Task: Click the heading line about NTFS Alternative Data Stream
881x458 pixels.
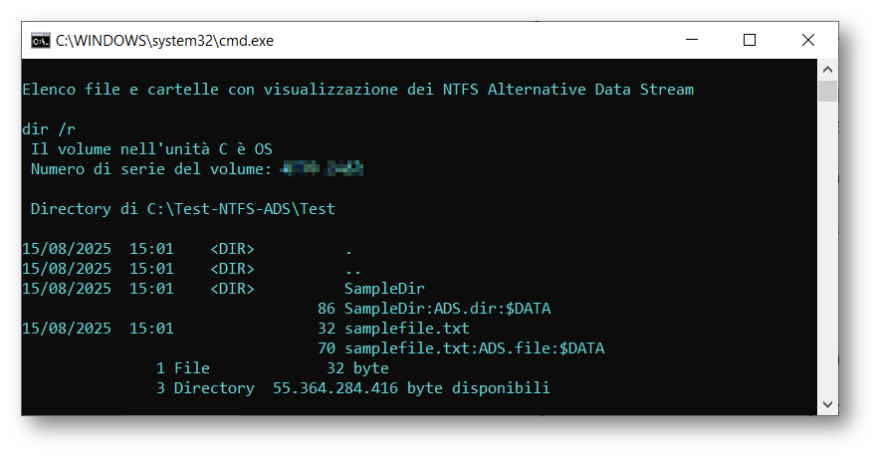Action: [357, 90]
